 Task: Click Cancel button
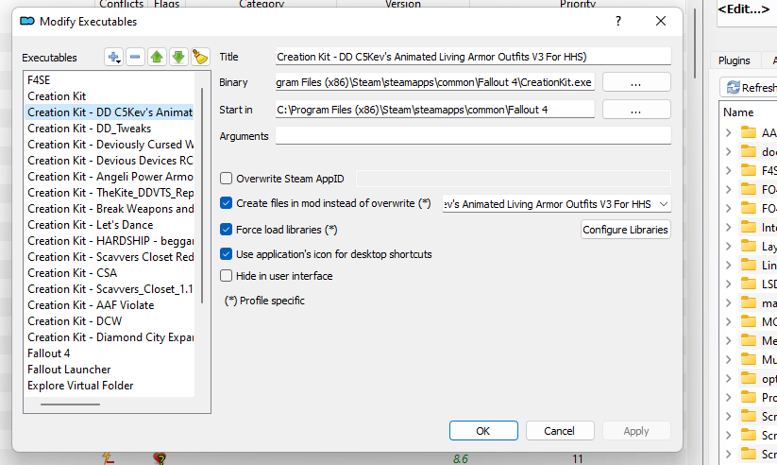[560, 431]
